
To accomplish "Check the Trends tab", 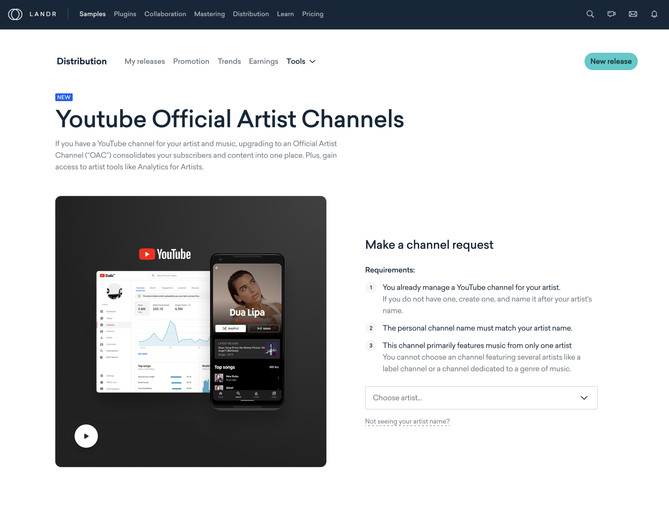I will [x=229, y=61].
